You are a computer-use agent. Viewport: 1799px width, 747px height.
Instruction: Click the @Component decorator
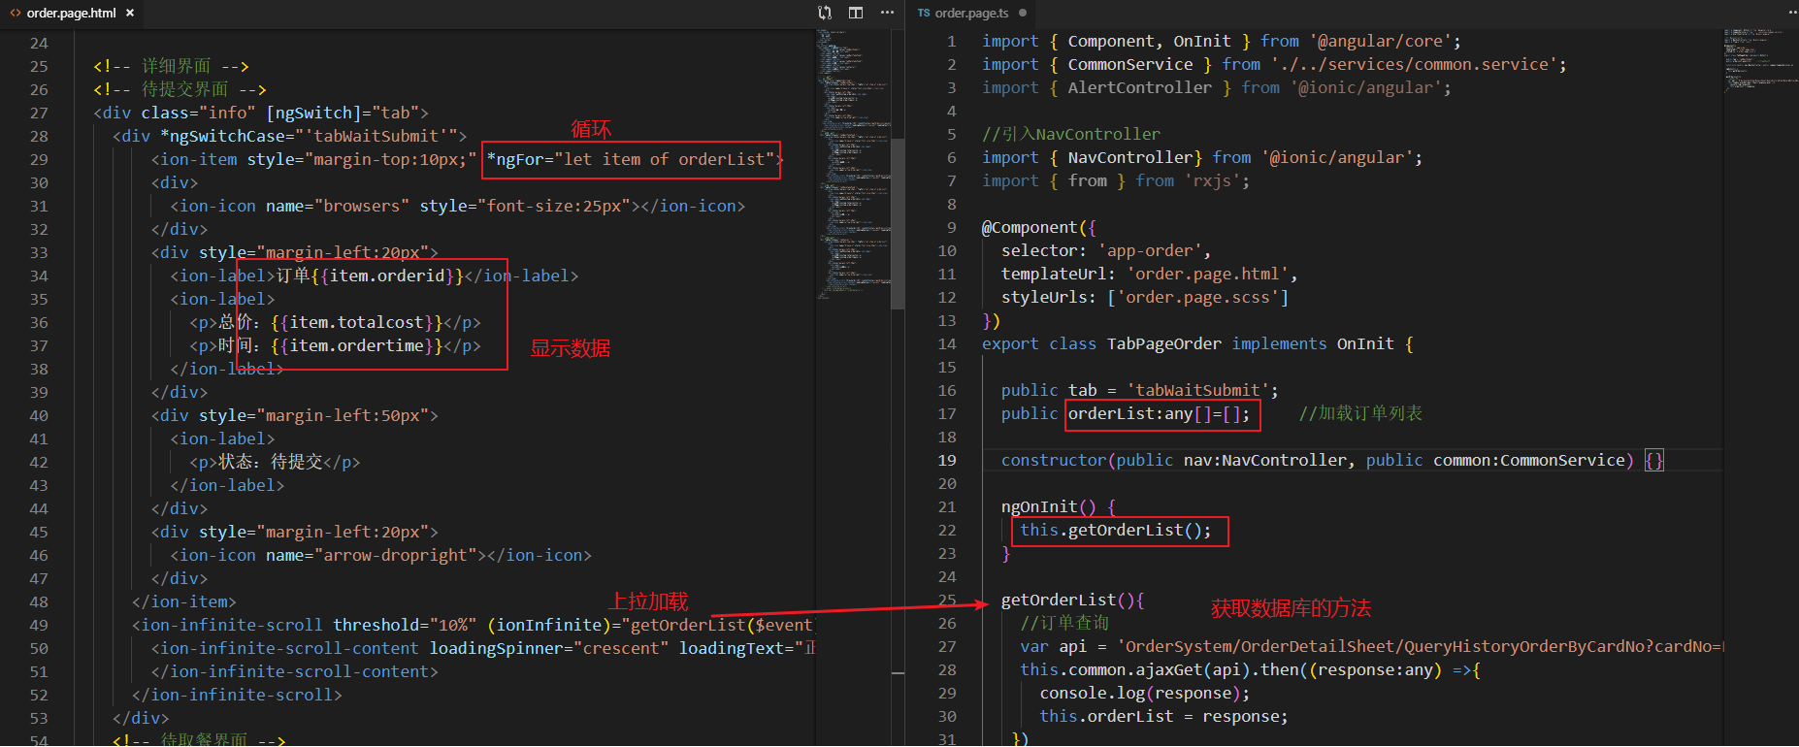[1030, 227]
